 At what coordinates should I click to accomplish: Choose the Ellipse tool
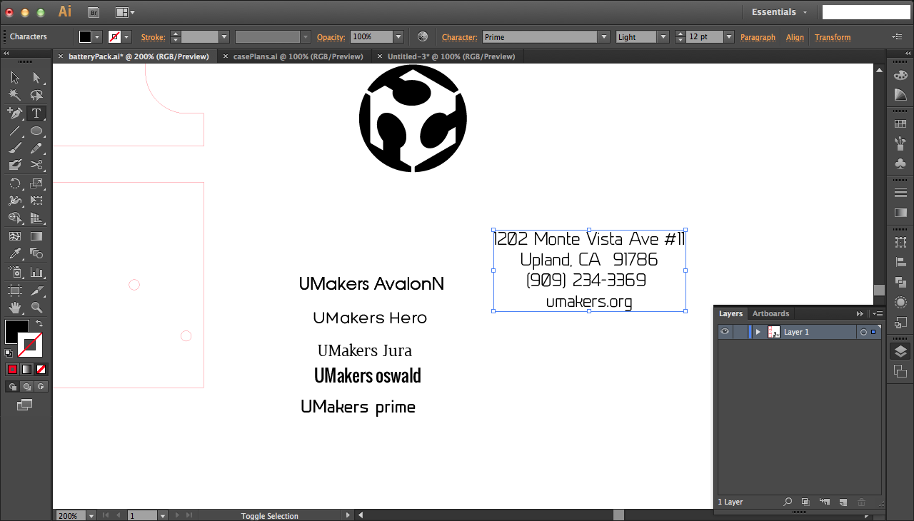click(x=36, y=131)
